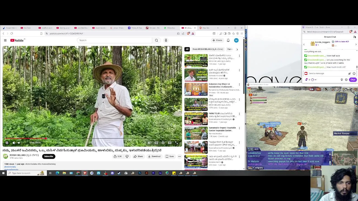This screenshot has height=201, width=358.
Task: Toggle the autoplay switch in the player
Action: coord(149,143)
